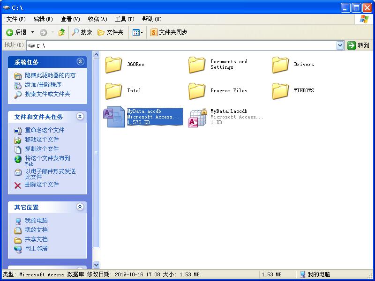Select the Intel folder icon
Viewport: 375px width, 281px height.
[113, 91]
